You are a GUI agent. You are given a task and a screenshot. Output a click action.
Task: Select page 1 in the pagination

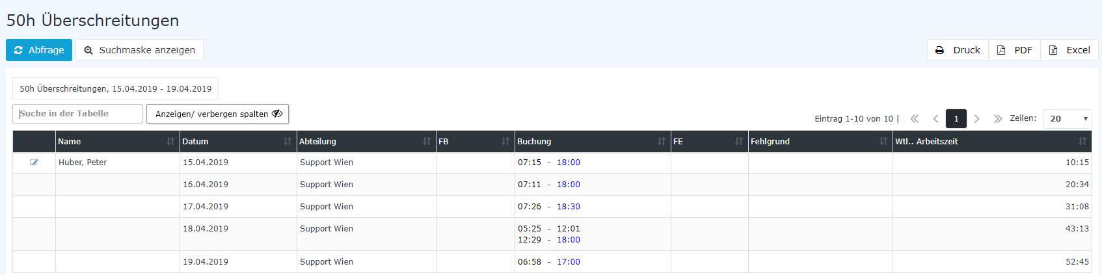coord(956,118)
